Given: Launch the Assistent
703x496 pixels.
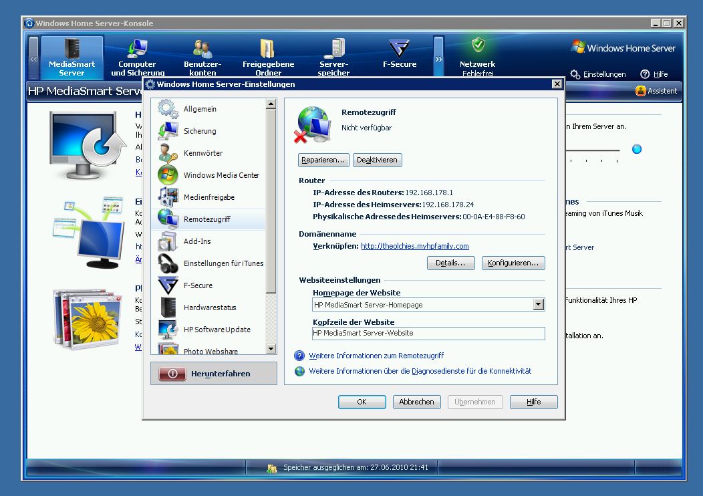Looking at the screenshot, I should coord(656,91).
